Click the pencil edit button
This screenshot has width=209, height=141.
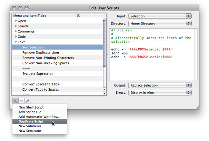pos(28,101)
